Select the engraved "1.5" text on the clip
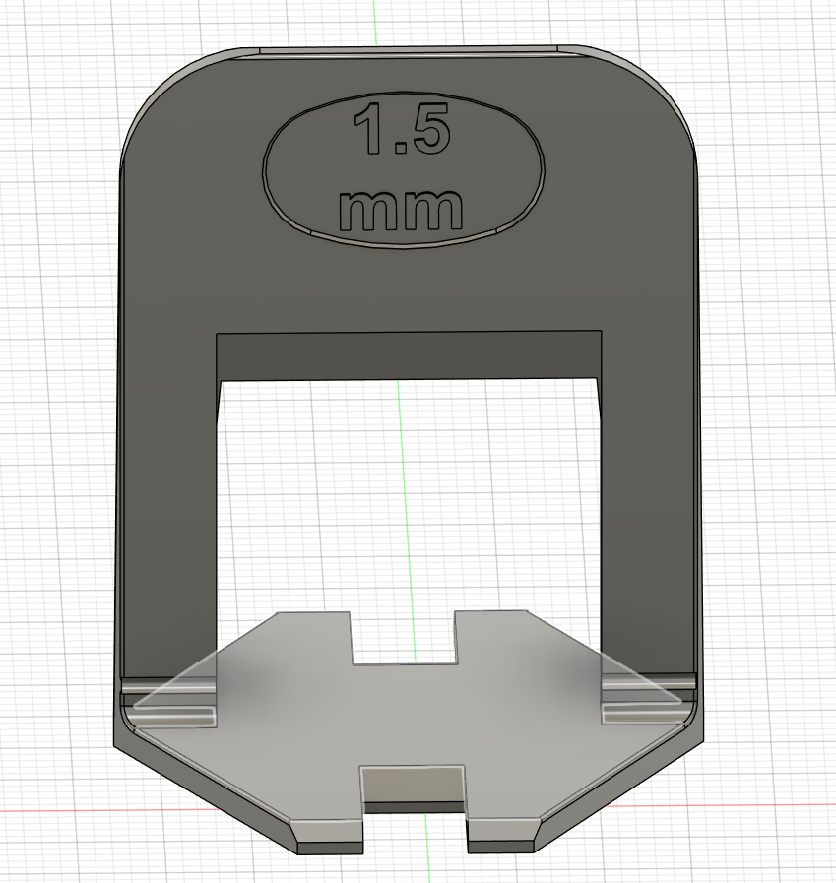The width and height of the screenshot is (836, 883). (402, 129)
